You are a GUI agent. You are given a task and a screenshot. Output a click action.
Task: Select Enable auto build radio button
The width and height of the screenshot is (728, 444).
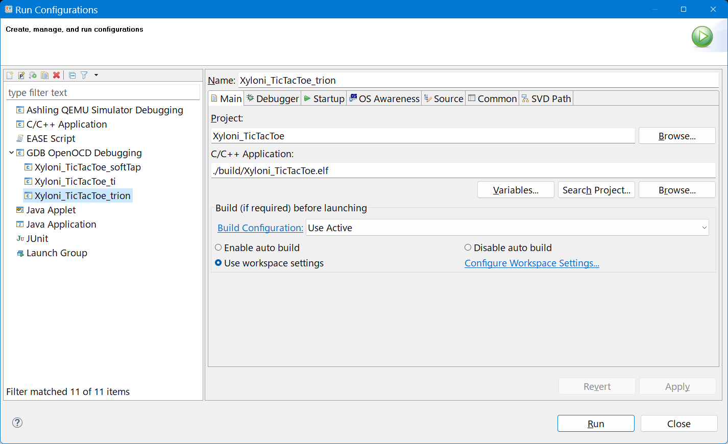click(219, 248)
